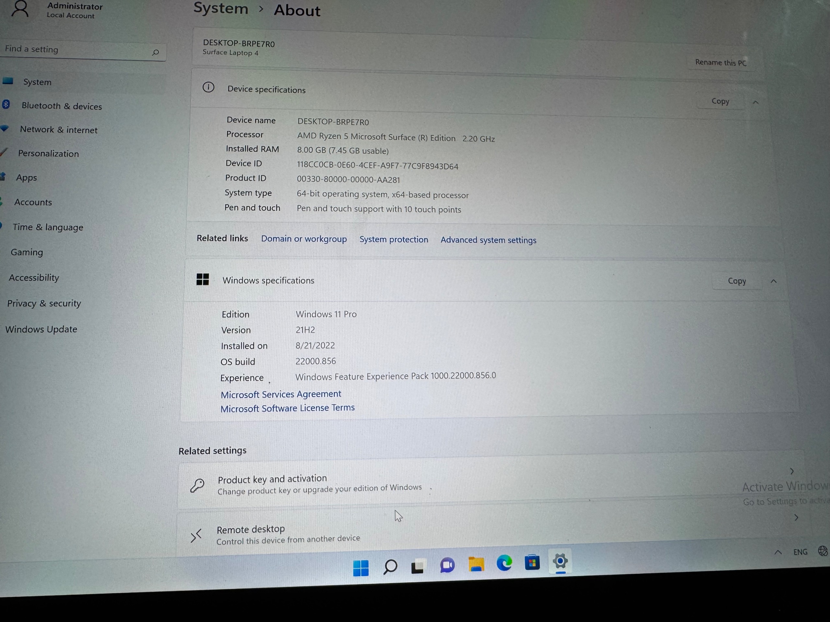830x622 pixels.
Task: Collapse Device specifications section
Action: pos(756,102)
